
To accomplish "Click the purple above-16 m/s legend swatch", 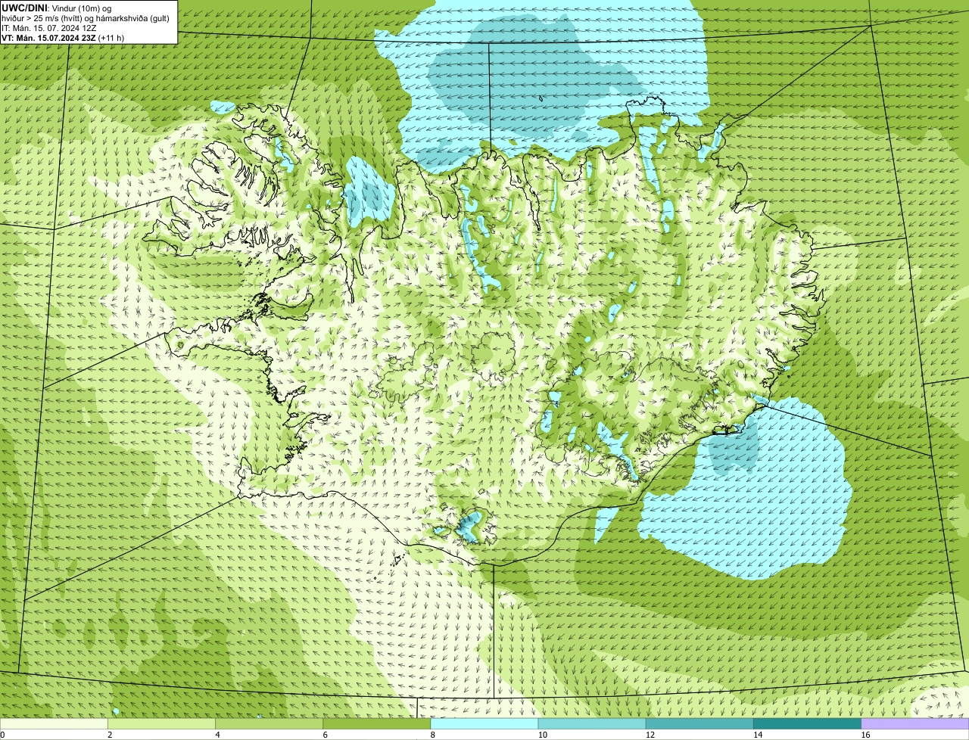I will pyautogui.click(x=915, y=724).
